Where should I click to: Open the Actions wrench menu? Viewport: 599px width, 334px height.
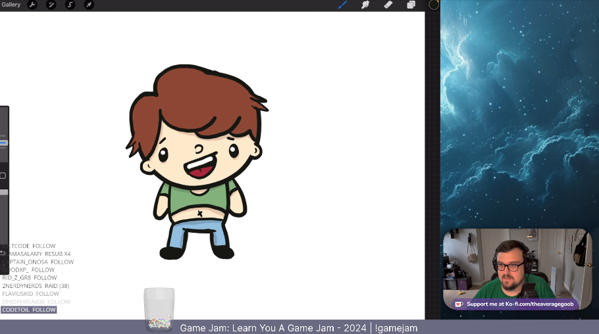pyautogui.click(x=32, y=5)
